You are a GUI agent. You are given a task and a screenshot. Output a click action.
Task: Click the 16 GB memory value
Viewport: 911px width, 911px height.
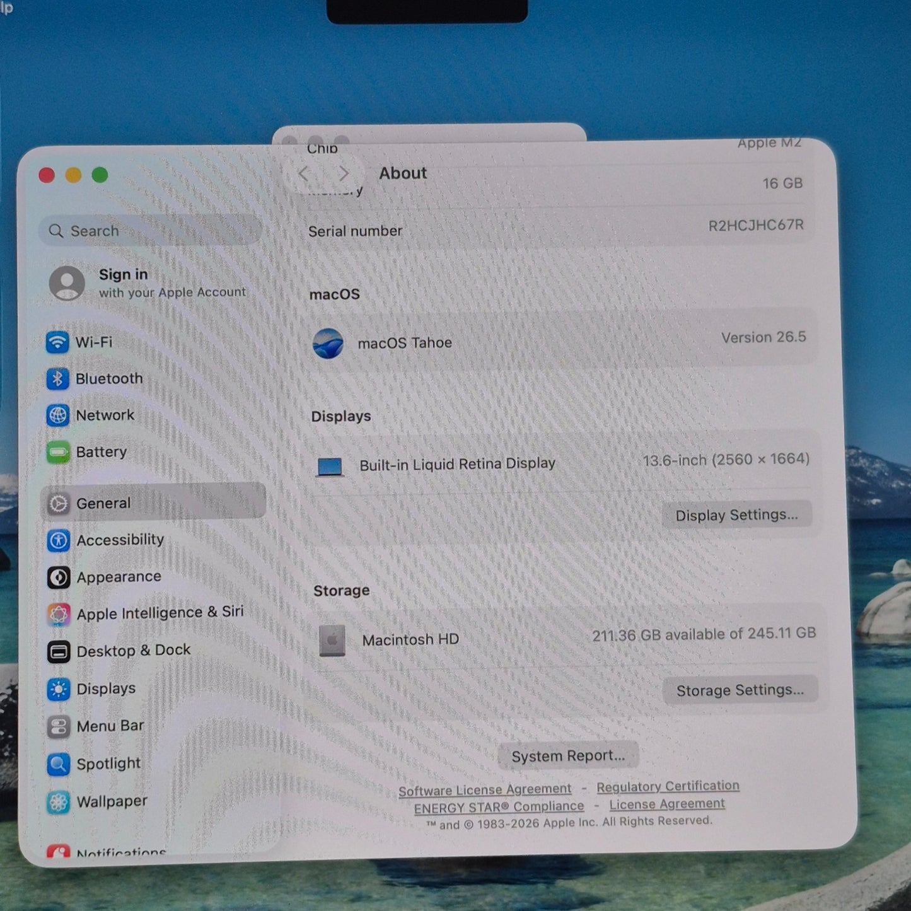pos(782,183)
